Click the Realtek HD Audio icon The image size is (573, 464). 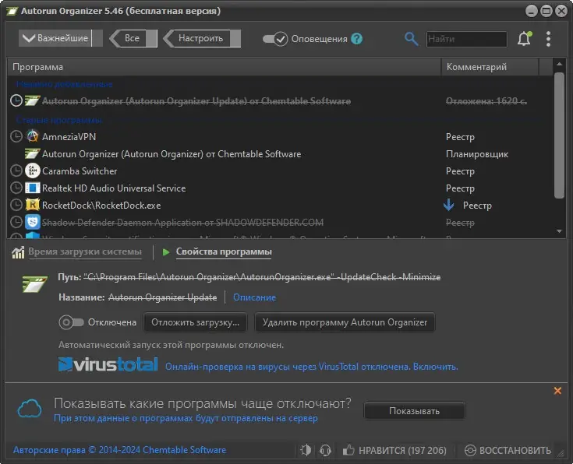tap(33, 188)
